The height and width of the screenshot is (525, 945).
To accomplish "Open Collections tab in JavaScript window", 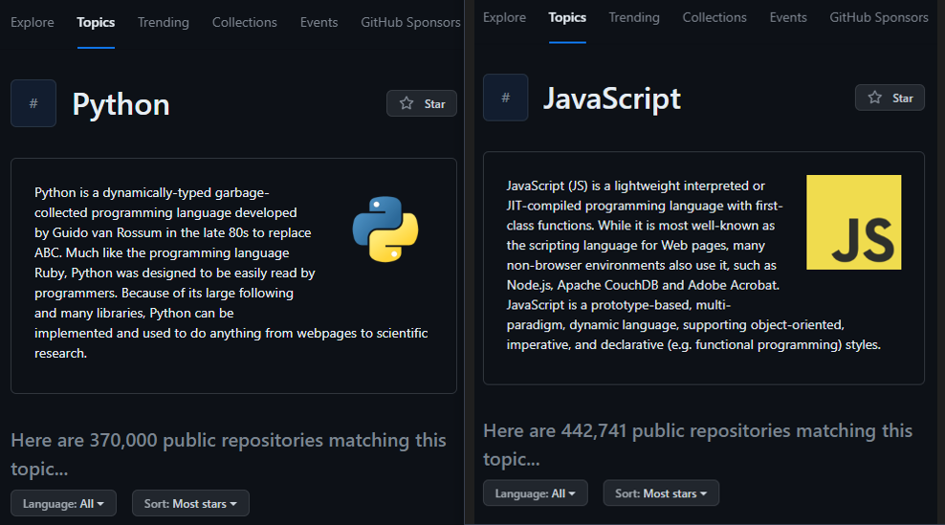I will click(x=714, y=17).
